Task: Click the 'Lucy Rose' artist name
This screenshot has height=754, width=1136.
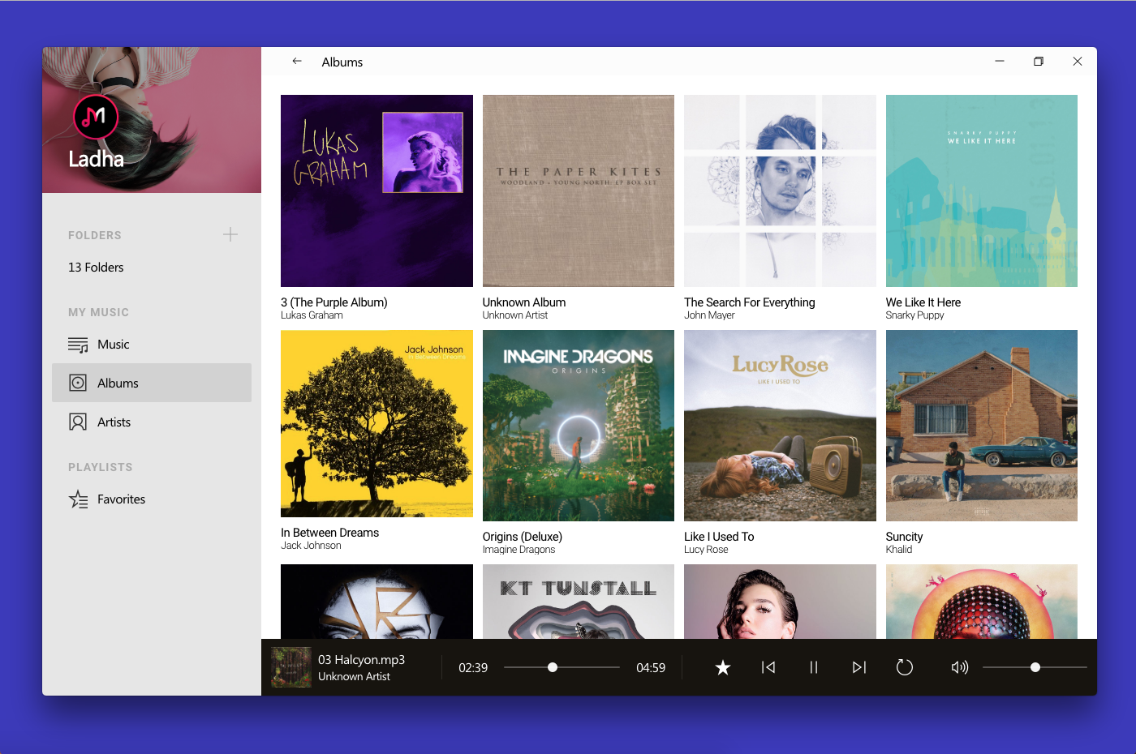Action: [706, 550]
